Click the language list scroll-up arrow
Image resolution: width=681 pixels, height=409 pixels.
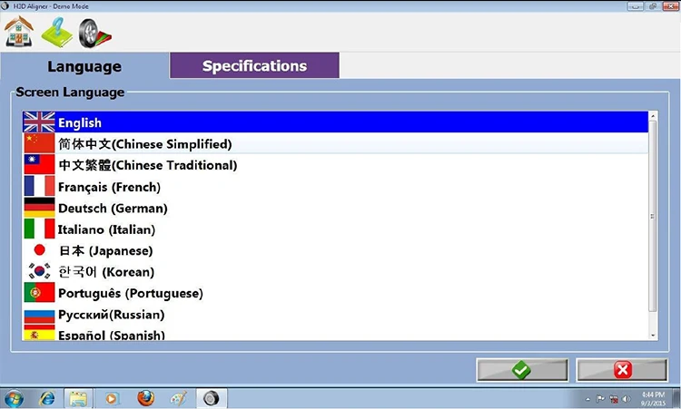[x=652, y=116]
